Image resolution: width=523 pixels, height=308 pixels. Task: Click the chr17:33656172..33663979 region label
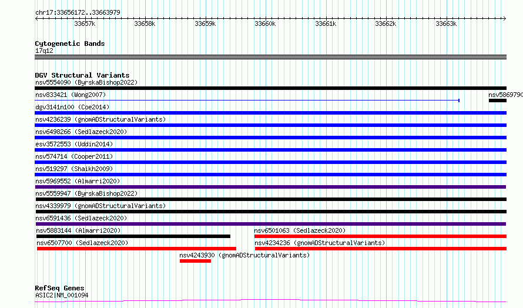(78, 12)
